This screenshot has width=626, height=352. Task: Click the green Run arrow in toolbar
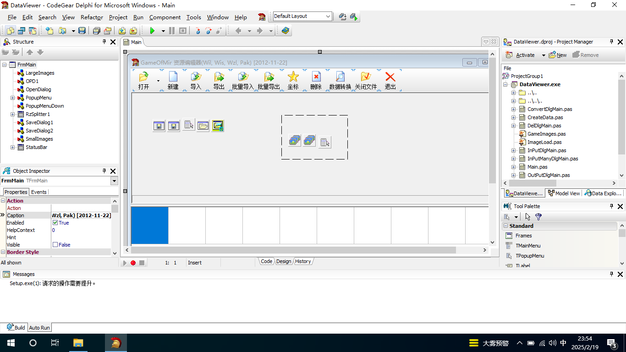(x=153, y=31)
